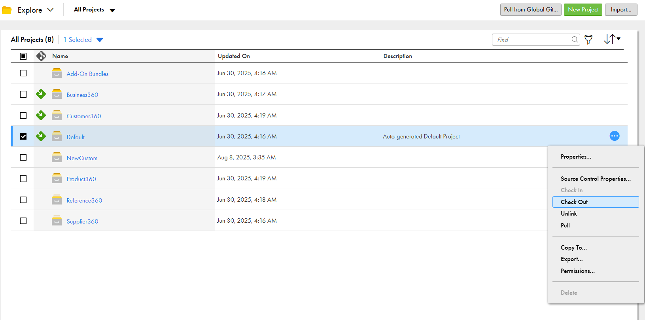Open the Business360 project link
This screenshot has height=320, width=645.
click(82, 95)
